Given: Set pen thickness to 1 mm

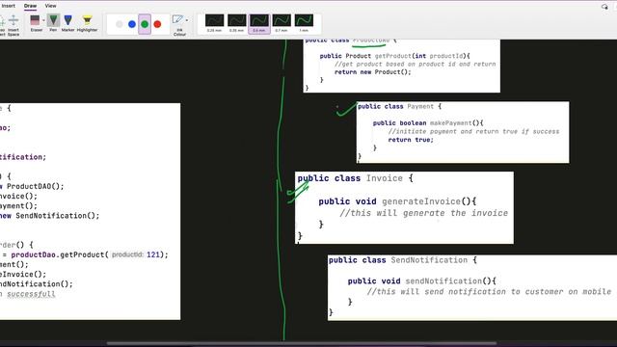Looking at the screenshot, I should pos(304,23).
